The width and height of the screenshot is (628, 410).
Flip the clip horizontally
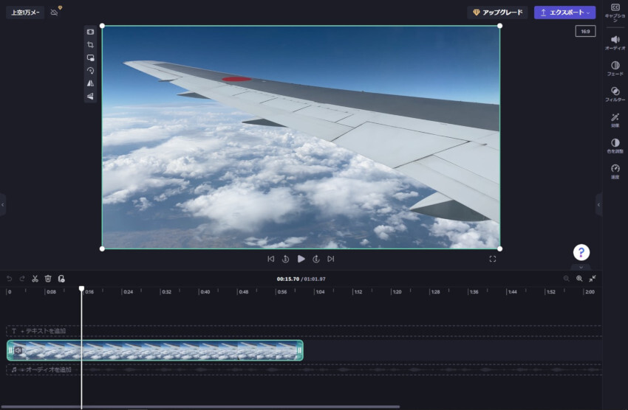coord(90,83)
